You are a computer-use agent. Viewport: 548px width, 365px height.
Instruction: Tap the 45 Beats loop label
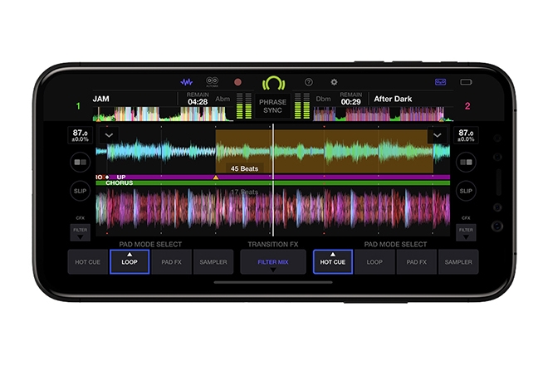pos(244,168)
